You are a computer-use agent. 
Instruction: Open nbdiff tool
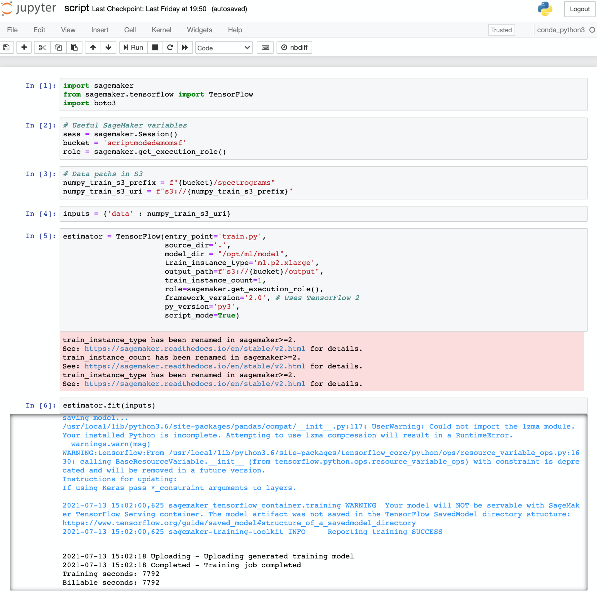(294, 47)
